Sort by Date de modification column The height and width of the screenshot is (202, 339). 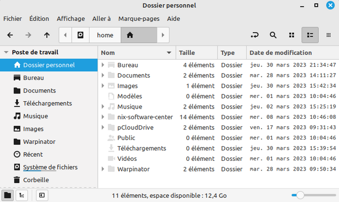[x=281, y=52]
